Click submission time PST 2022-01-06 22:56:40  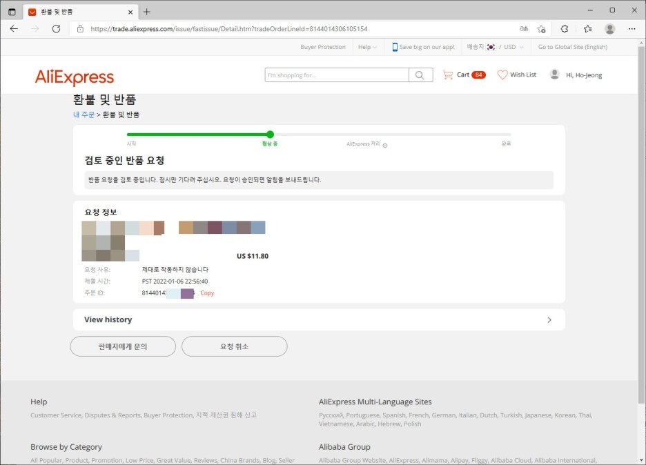(x=175, y=281)
